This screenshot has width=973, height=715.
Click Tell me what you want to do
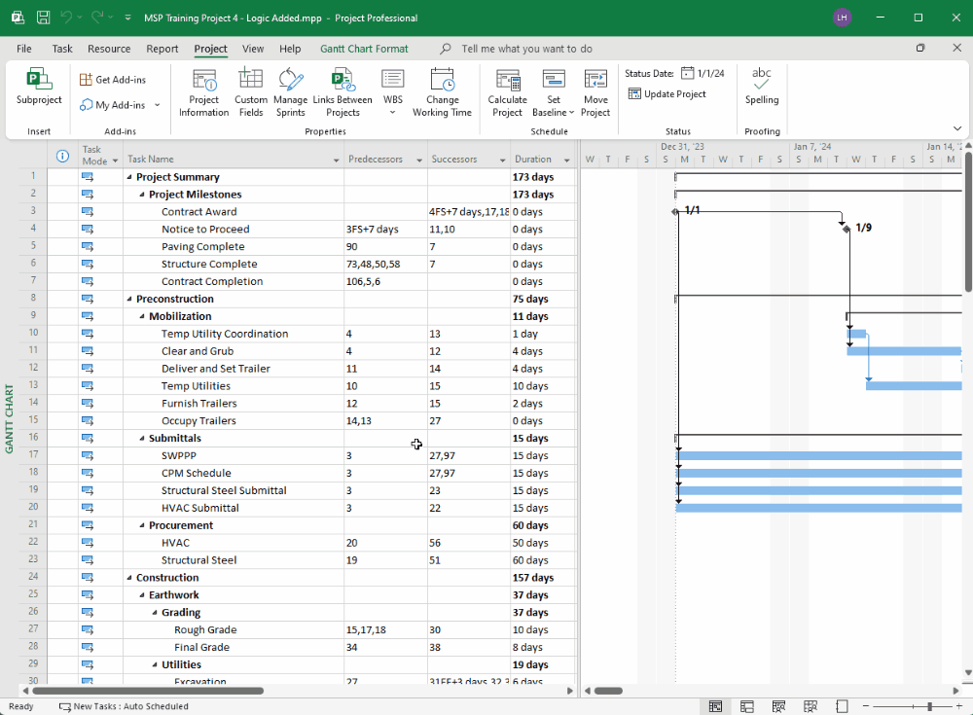[x=526, y=49]
